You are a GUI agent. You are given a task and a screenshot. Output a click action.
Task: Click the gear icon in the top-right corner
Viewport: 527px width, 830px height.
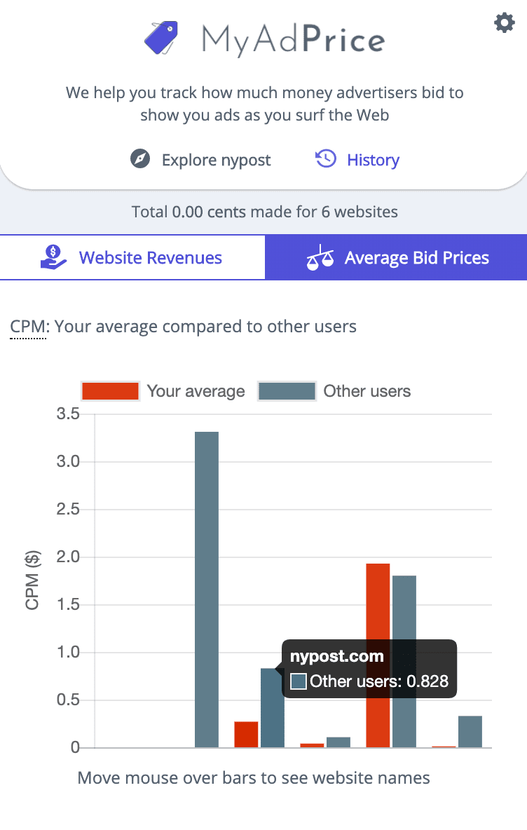click(x=504, y=22)
